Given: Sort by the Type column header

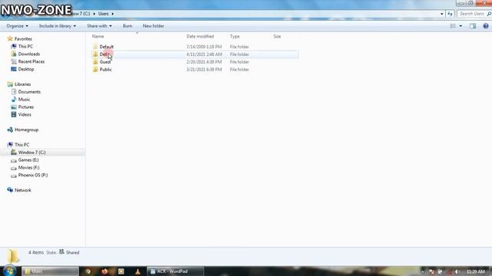Looking at the screenshot, I should click(234, 37).
